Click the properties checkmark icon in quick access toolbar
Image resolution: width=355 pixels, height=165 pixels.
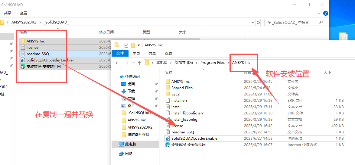point(126,45)
